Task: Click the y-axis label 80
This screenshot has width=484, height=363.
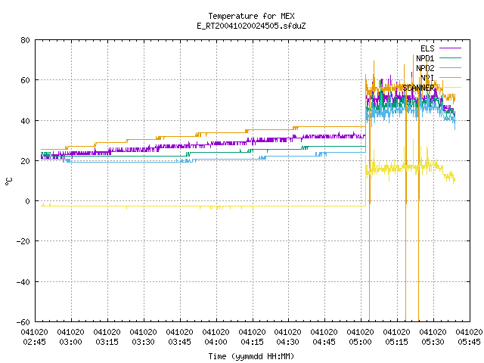Action: (26, 40)
